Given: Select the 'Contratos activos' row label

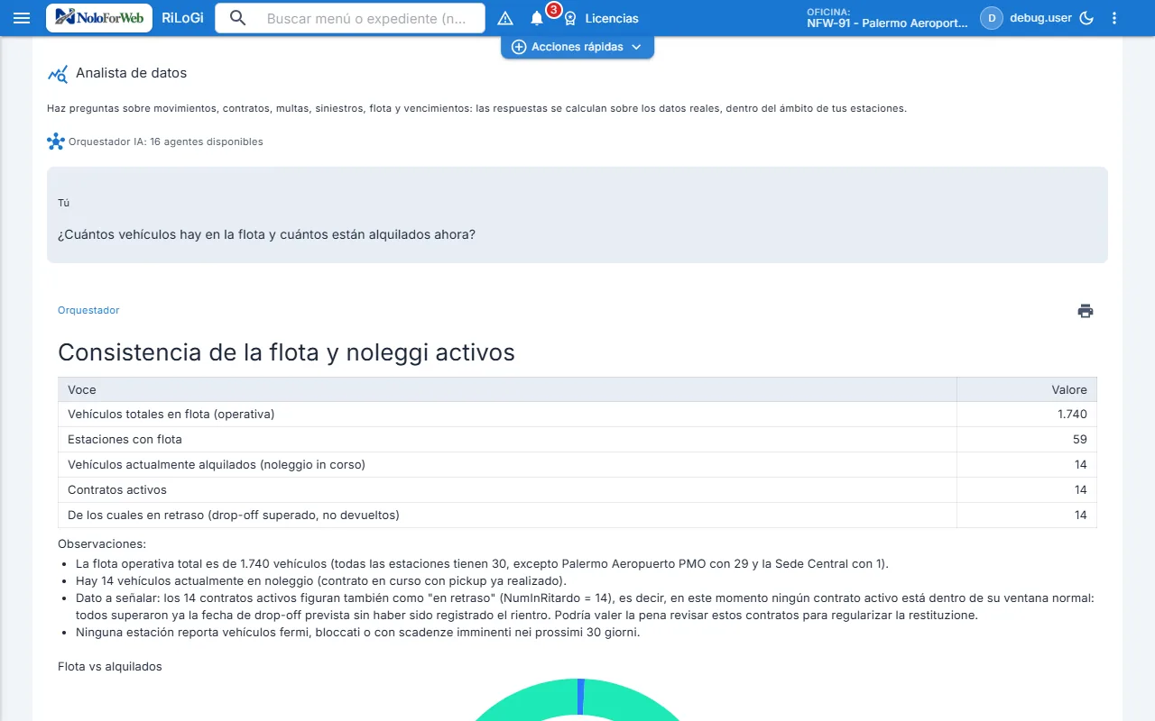Looking at the screenshot, I should [117, 490].
